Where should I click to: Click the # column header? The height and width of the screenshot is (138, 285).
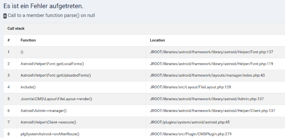click(9, 40)
